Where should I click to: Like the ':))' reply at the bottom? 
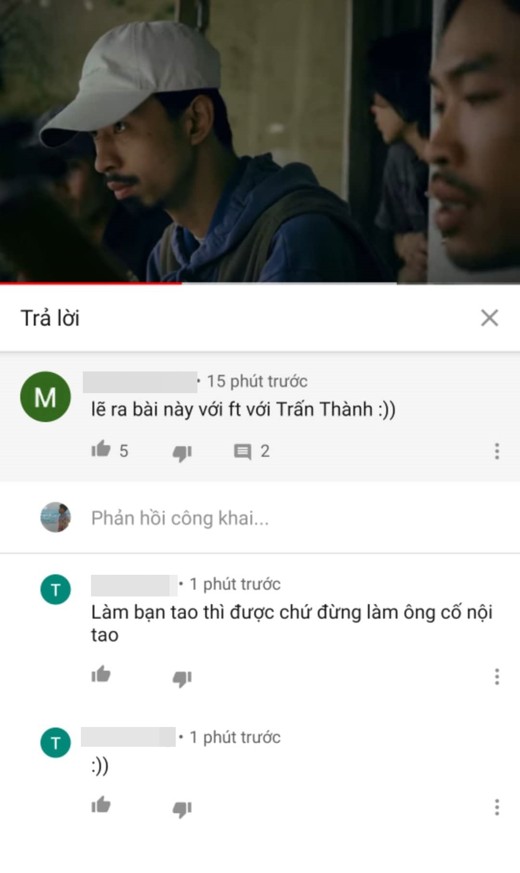(101, 805)
